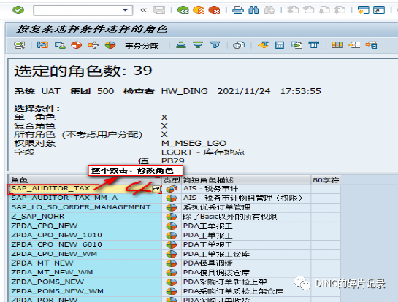This screenshot has height=302, width=398.
Task: Click the red-white circle profile icon
Action: [x=77, y=45]
